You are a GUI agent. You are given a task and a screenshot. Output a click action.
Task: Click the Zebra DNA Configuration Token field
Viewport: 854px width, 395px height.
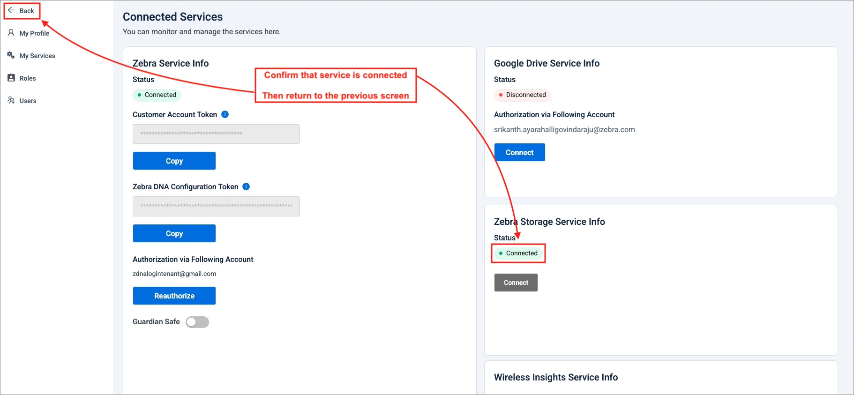click(x=216, y=206)
